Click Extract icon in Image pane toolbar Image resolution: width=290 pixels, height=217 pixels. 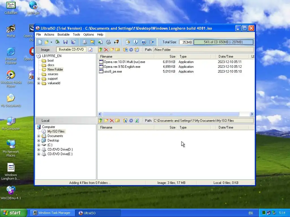pyautogui.click(x=125, y=50)
